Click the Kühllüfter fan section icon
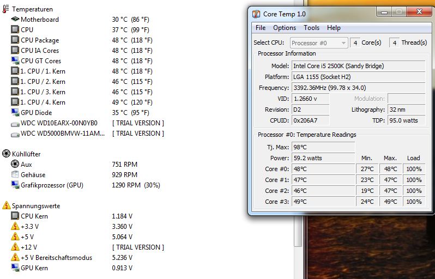The image size is (435, 279). click(x=6, y=154)
